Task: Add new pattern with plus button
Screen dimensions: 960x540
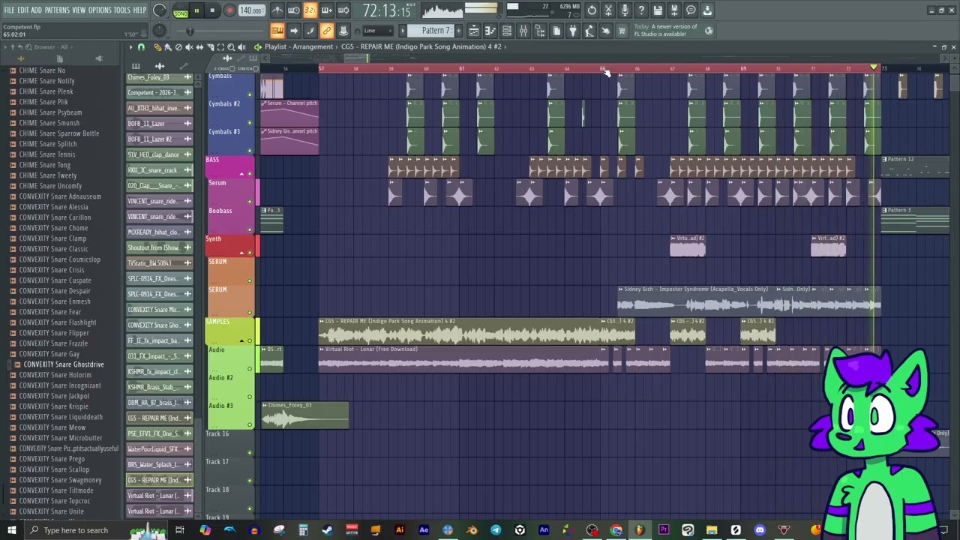Action: (459, 31)
